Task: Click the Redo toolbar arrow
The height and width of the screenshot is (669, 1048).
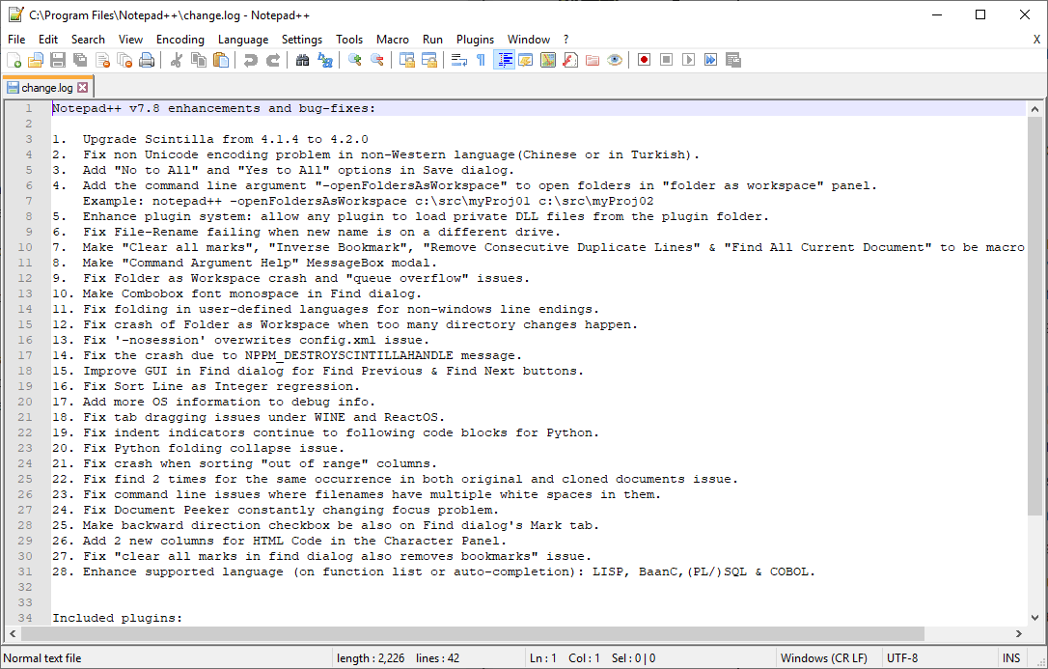Action: coord(273,60)
